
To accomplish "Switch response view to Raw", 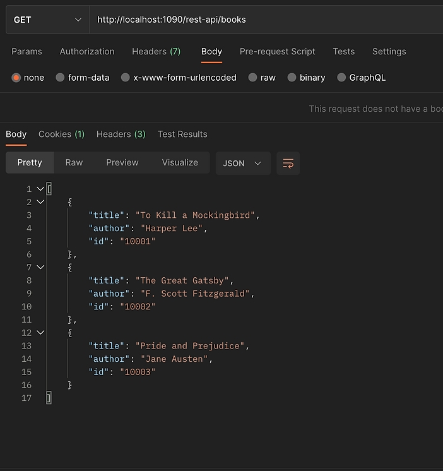I will (x=74, y=163).
